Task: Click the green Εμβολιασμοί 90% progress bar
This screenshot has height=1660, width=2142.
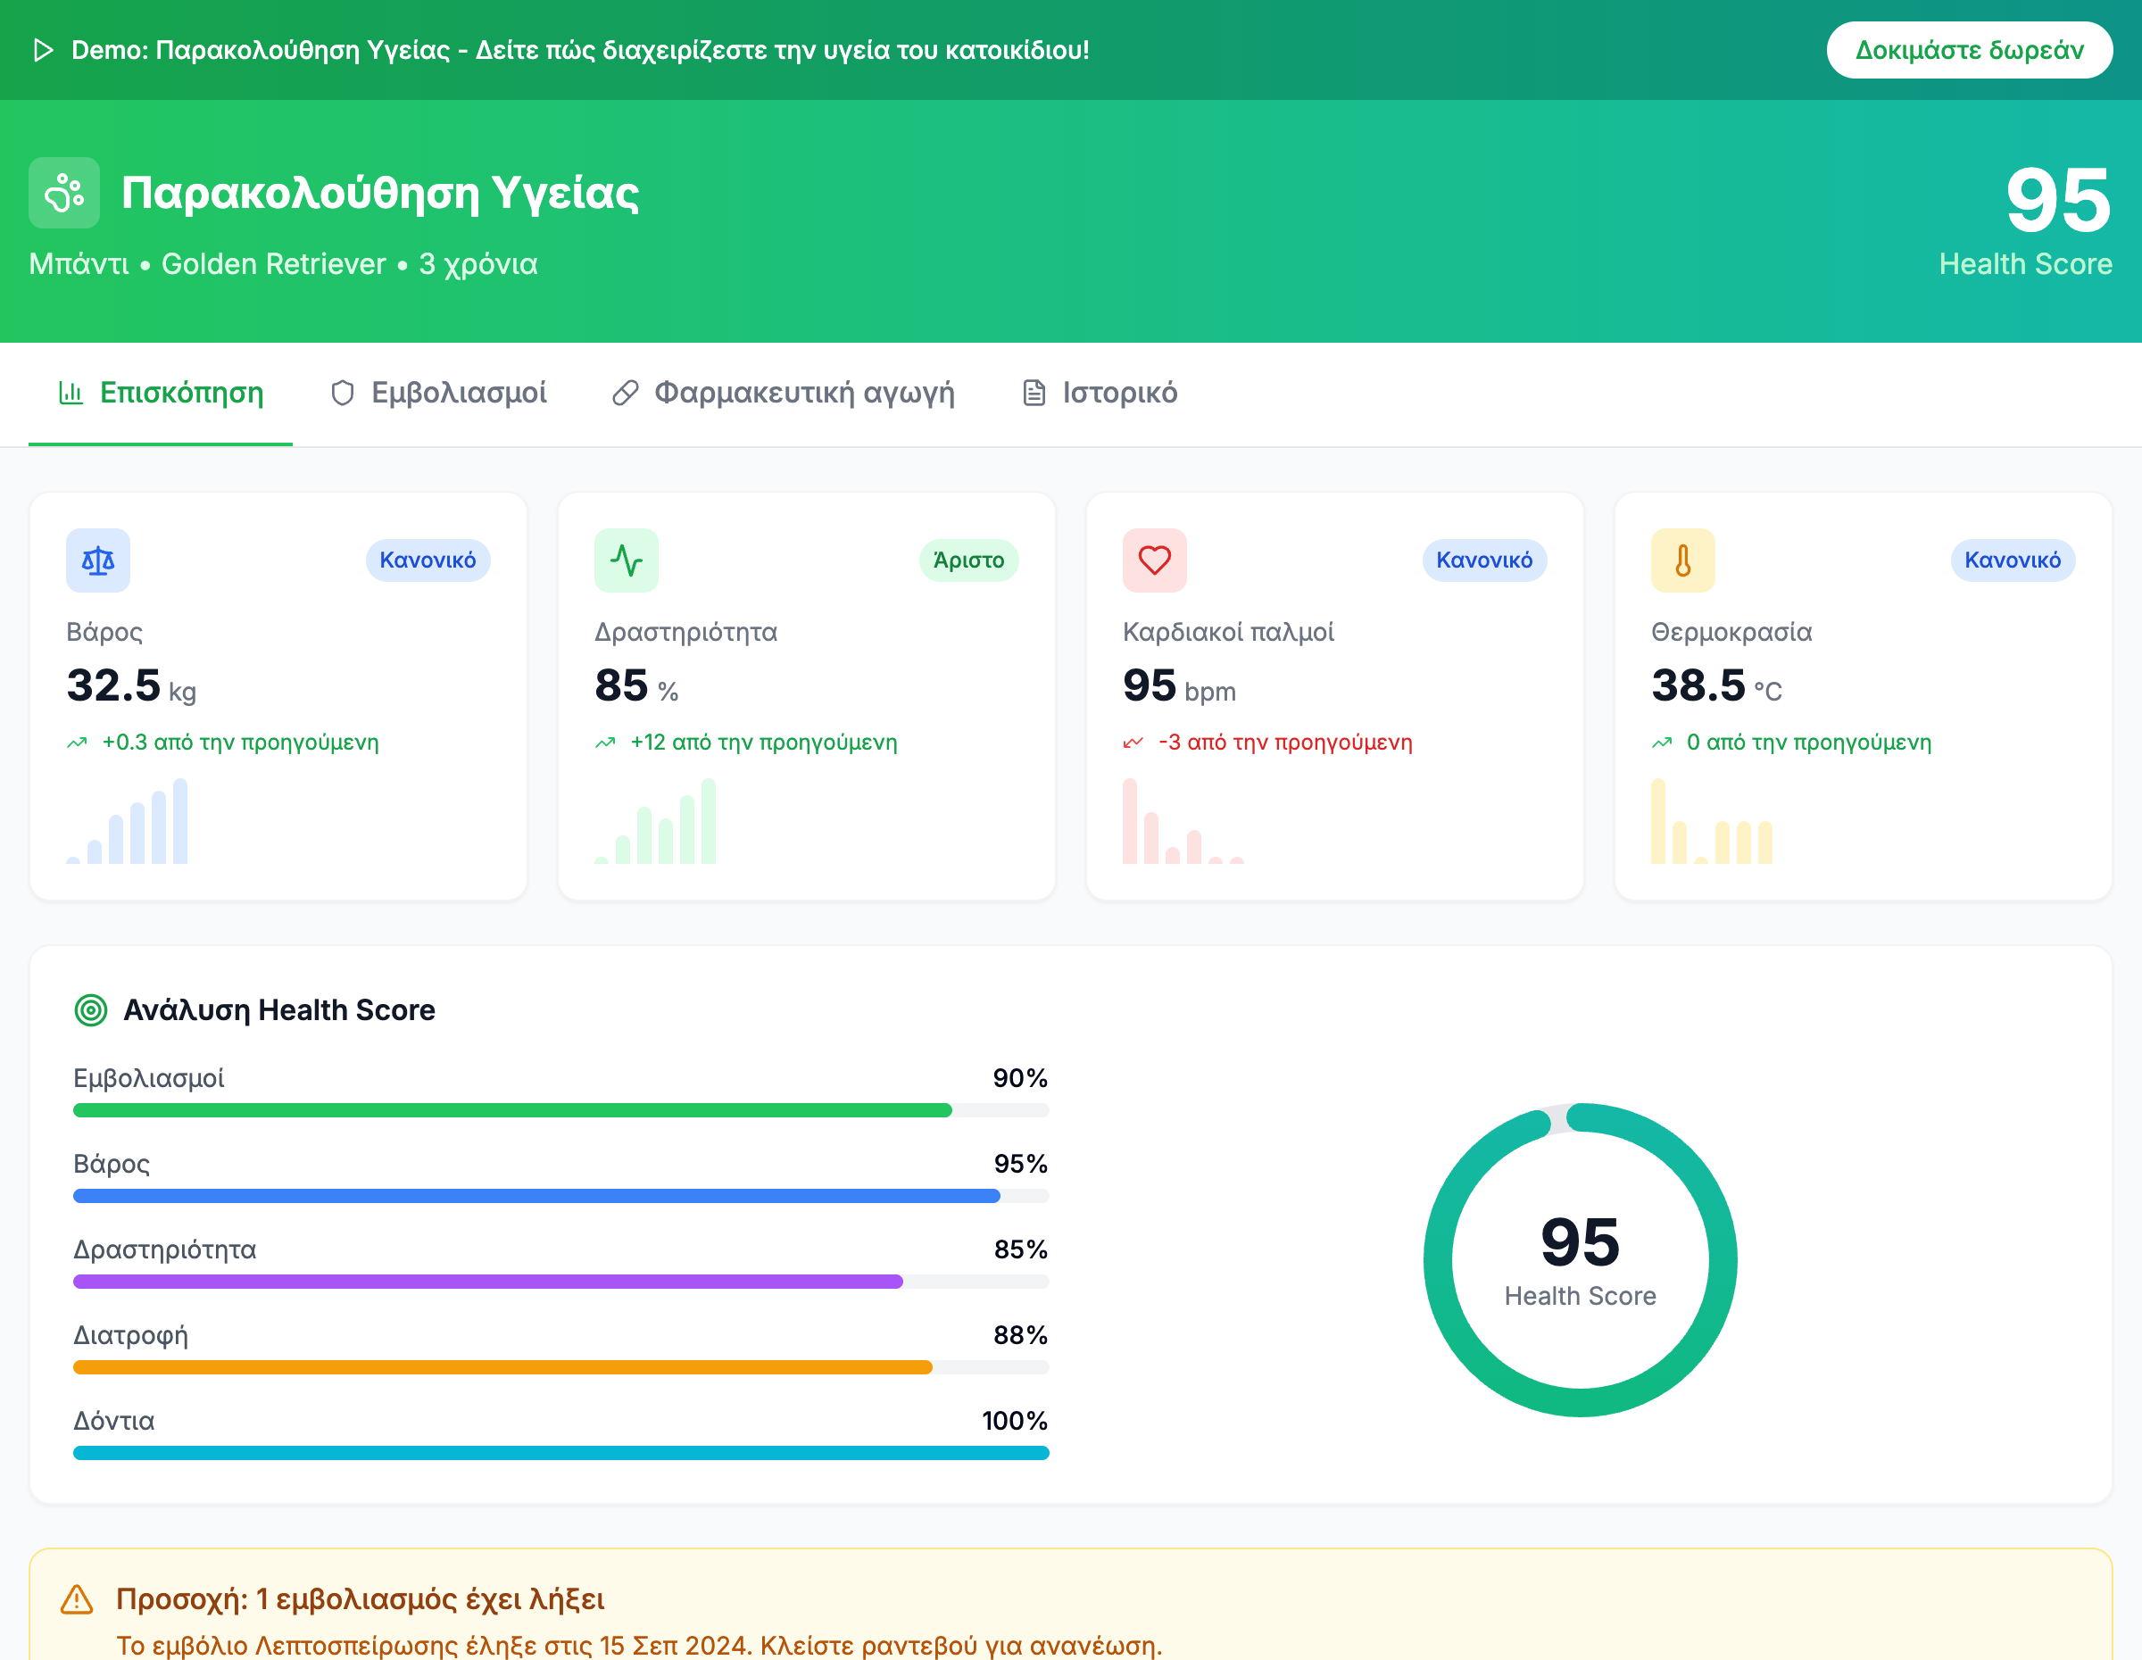Action: [561, 1111]
